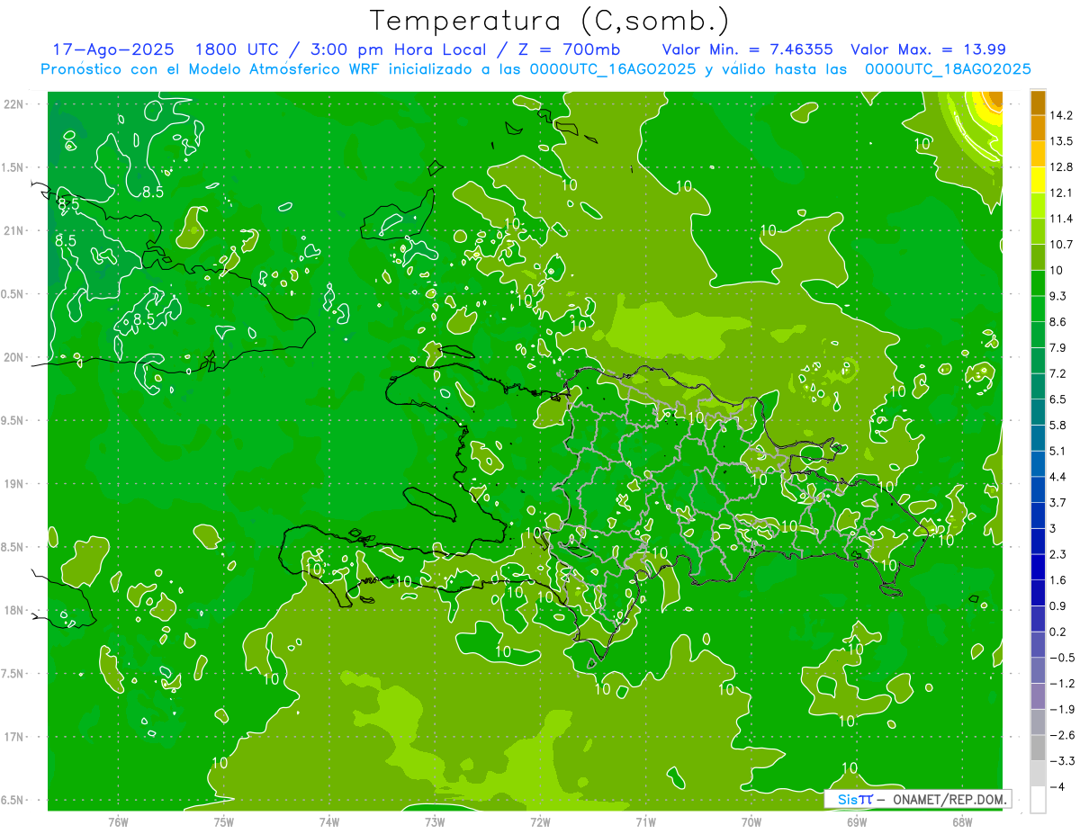Click the "21N" latitude axis label
Screen dimensions: 1080x834
[x=13, y=231]
